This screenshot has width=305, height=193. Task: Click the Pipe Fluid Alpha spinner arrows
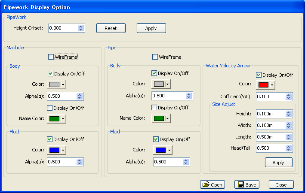(186, 162)
